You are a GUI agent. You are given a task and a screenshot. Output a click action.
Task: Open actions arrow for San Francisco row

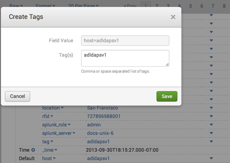click(x=211, y=108)
